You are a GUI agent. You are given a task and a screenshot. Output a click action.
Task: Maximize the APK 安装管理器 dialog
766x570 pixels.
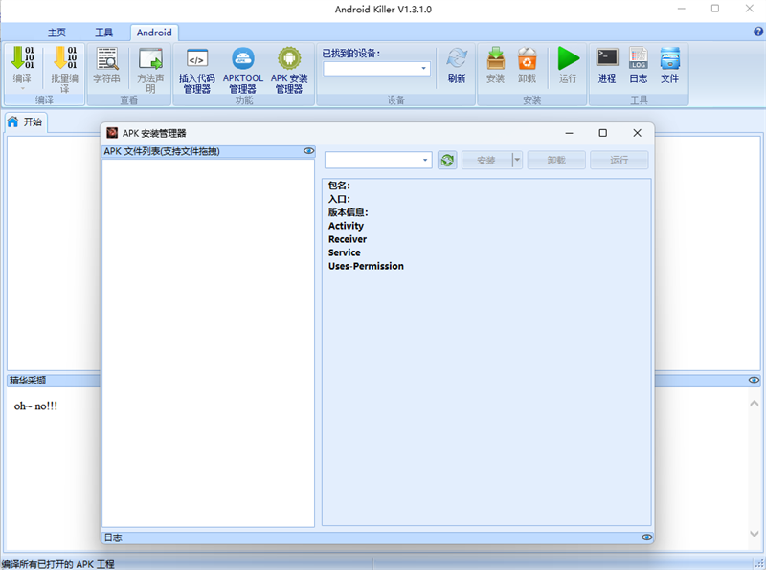[603, 133]
